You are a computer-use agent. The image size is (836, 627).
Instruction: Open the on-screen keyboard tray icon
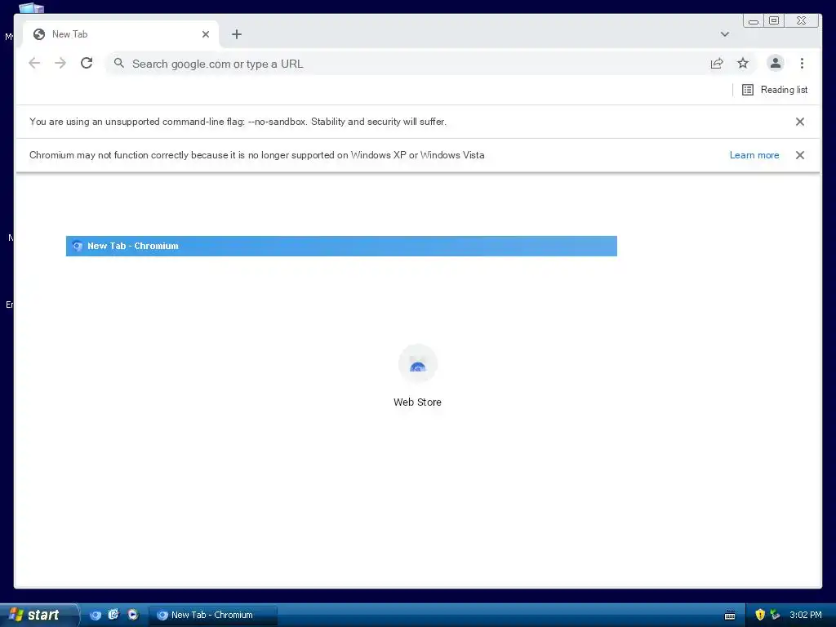(730, 616)
